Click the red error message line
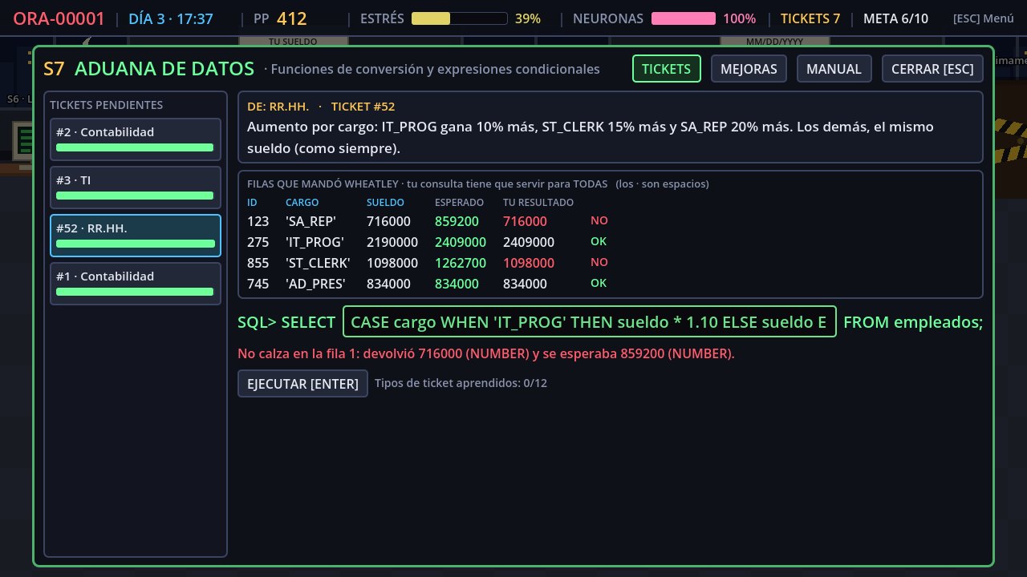The height and width of the screenshot is (577, 1027). 486,353
